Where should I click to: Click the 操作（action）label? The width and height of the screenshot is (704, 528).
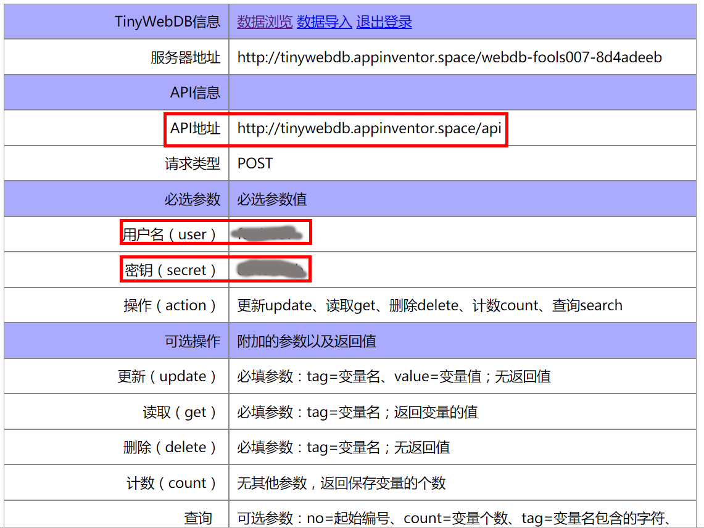click(171, 305)
